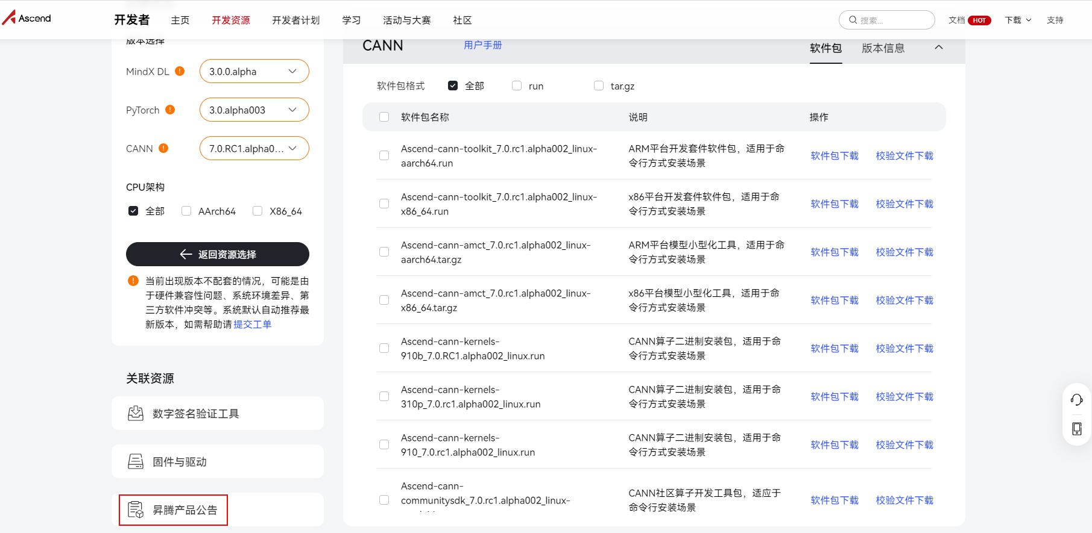1092x533 pixels.
Task: Download checksum file for amct aarch64.tar.gz
Action: (x=904, y=252)
